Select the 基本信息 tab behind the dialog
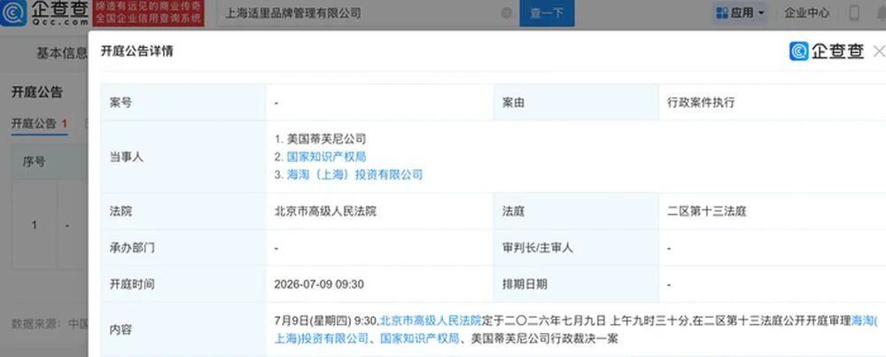Screen dimensions: 886x357 (62, 53)
